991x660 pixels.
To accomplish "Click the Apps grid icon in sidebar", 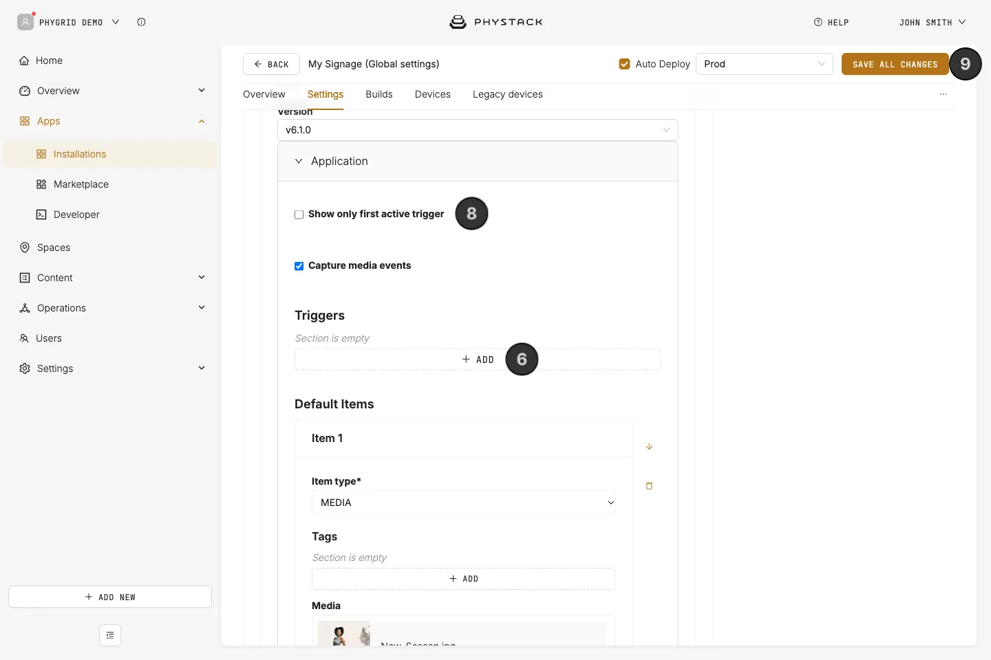I will point(25,121).
